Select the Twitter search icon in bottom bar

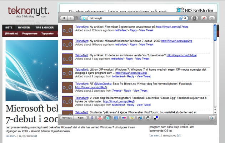pyautogui.click(x=108, y=118)
